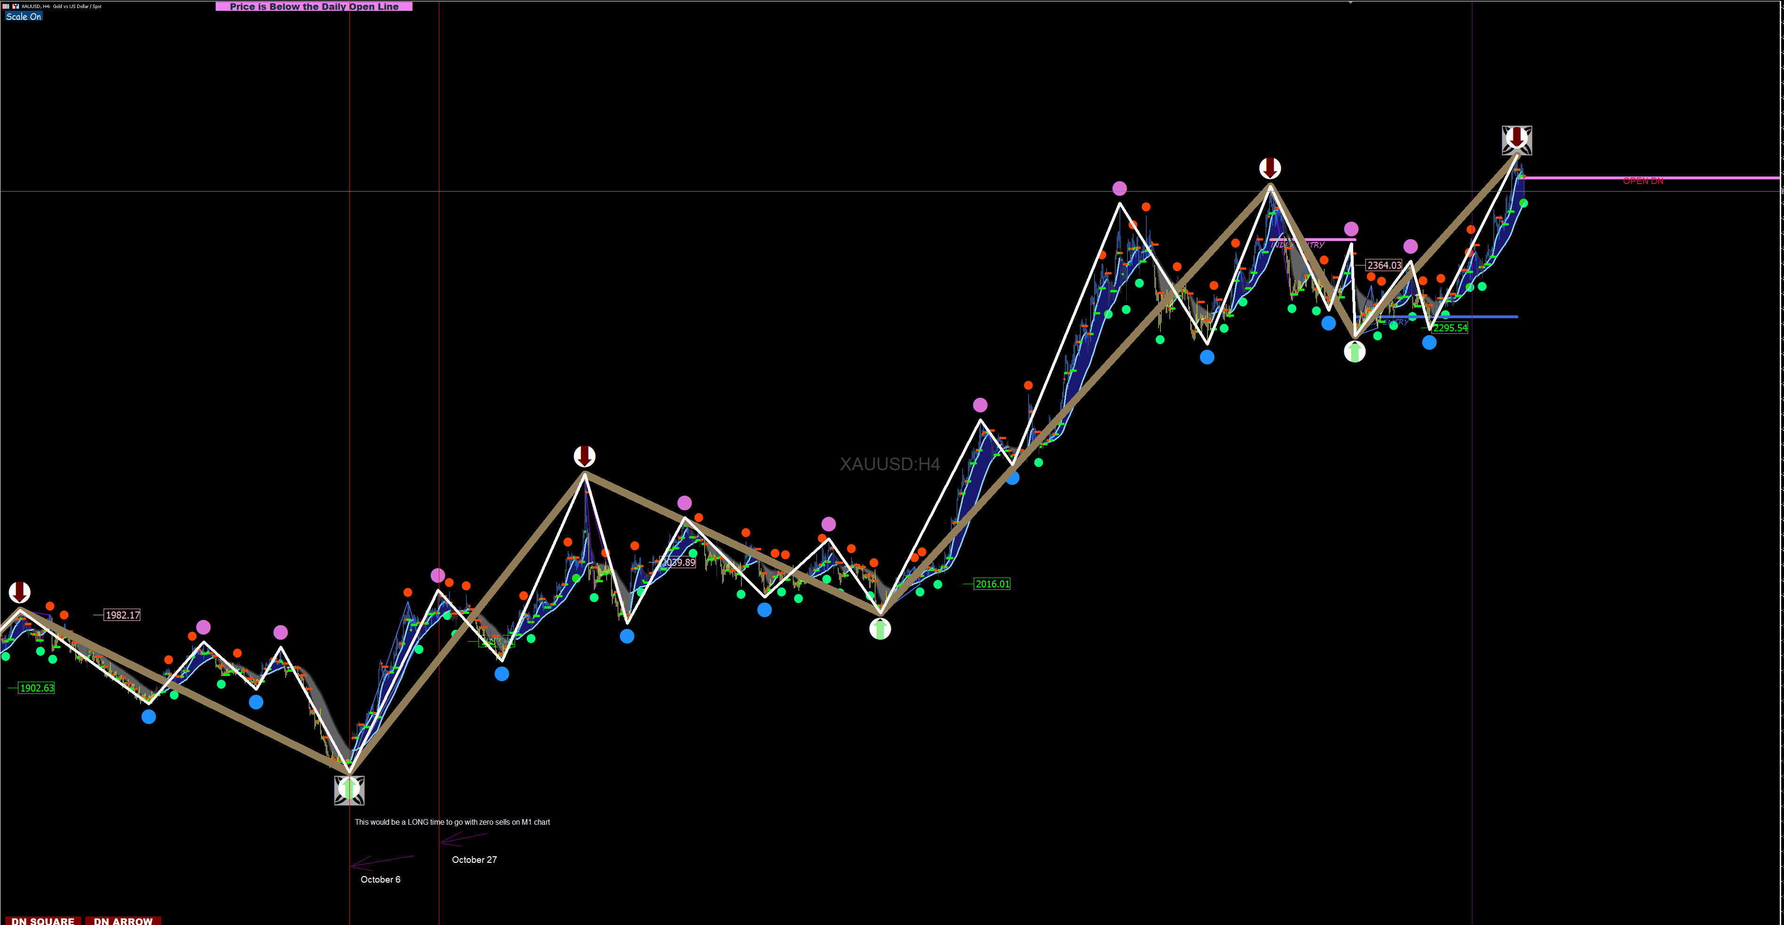Screen dimensions: 1784x925
Task: Select the 2364.03 price label
Action: 1384,265
